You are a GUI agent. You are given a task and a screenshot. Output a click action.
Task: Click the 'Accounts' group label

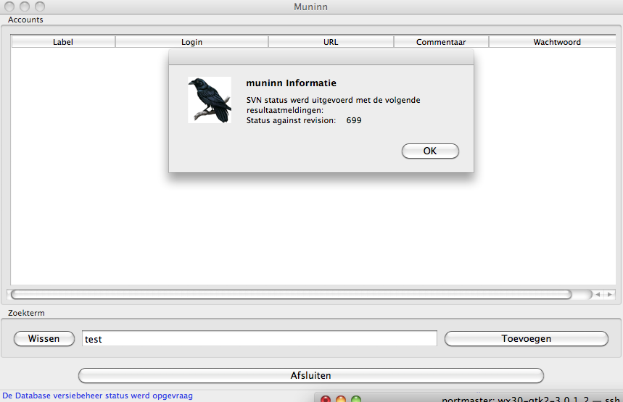click(25, 20)
